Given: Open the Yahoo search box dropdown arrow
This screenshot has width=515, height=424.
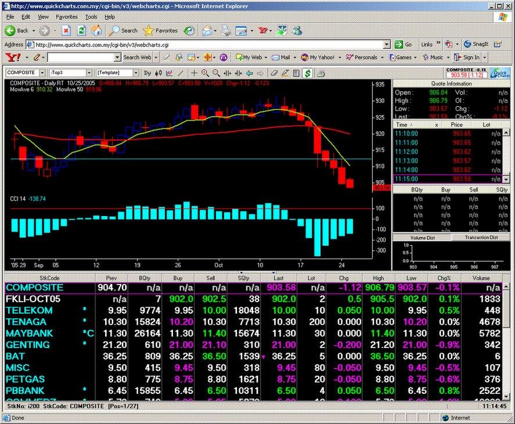Looking at the screenshot, I should coord(118,58).
